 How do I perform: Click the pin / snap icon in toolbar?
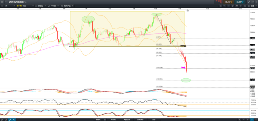(x=241, y=6)
